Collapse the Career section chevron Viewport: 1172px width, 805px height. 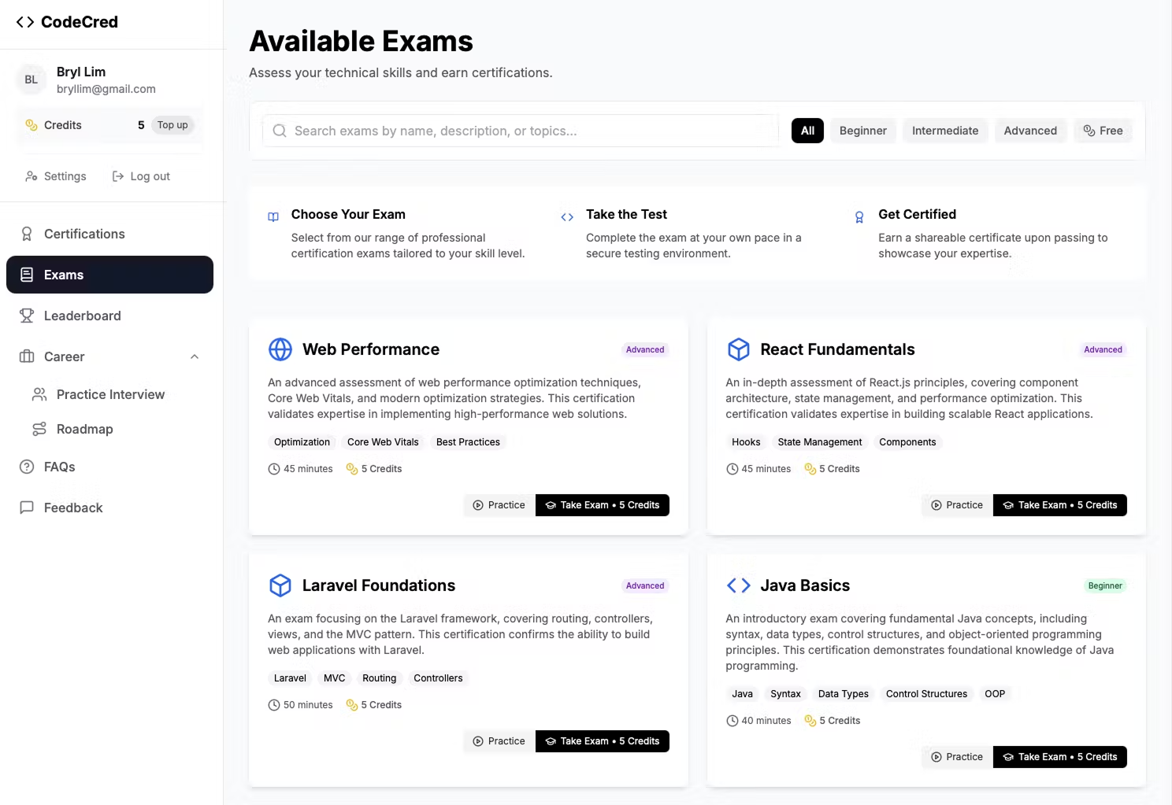point(195,356)
